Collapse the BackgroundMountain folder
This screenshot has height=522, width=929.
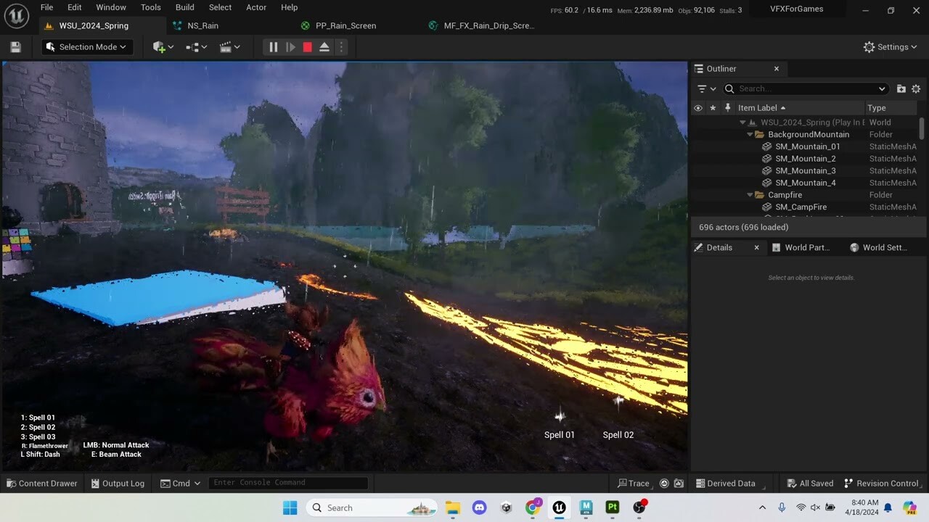749,134
